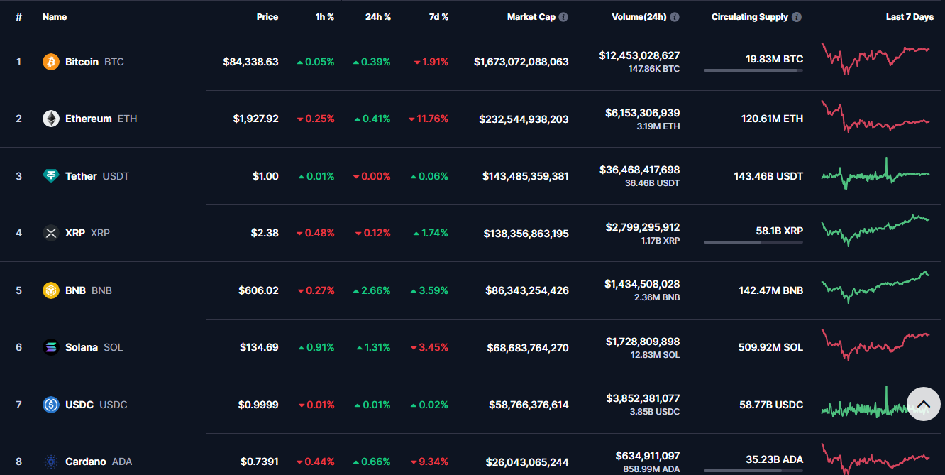Click Tether's market cap $143,485,359,381
The image size is (945, 475).
pyautogui.click(x=526, y=176)
